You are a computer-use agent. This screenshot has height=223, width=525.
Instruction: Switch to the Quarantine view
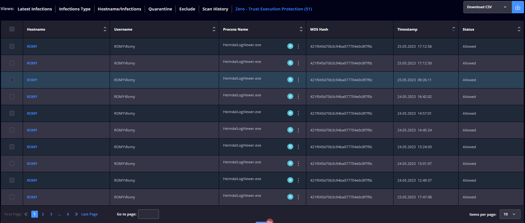click(160, 9)
